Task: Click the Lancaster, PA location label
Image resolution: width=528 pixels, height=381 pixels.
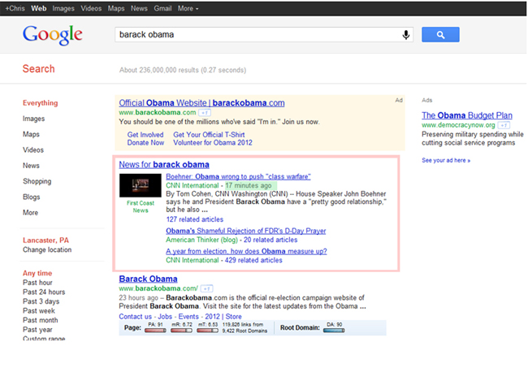Action: [x=45, y=240]
